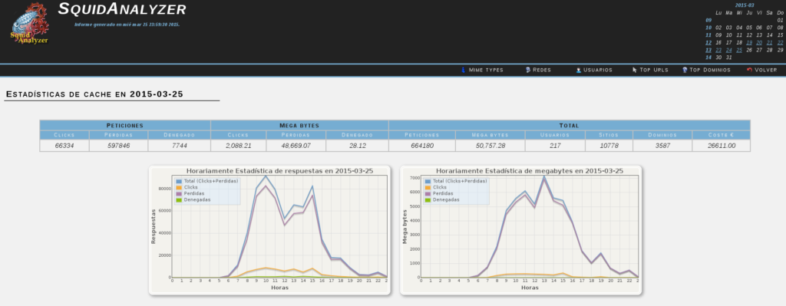Select the Dominios count 3587

tap(662, 146)
